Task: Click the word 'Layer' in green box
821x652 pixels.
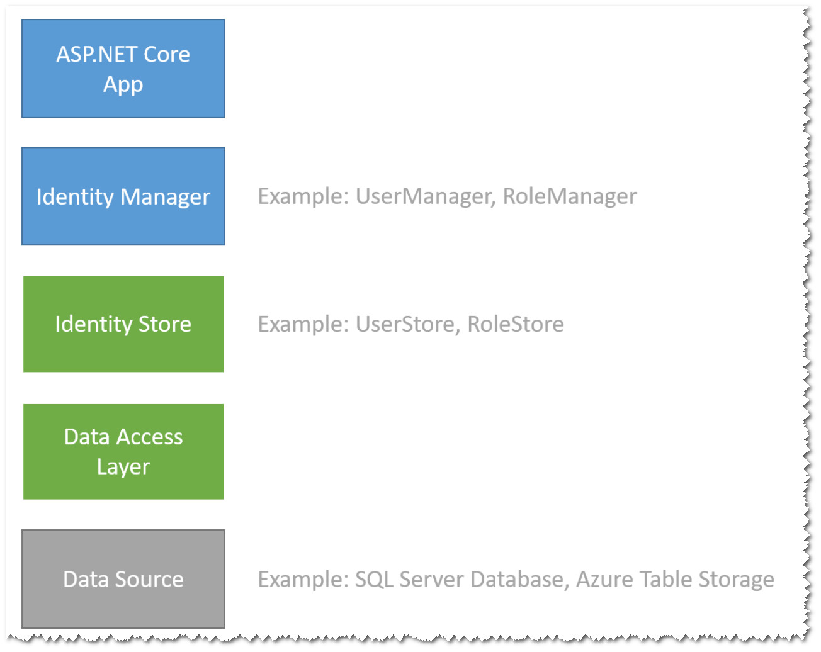Action: pyautogui.click(x=123, y=467)
